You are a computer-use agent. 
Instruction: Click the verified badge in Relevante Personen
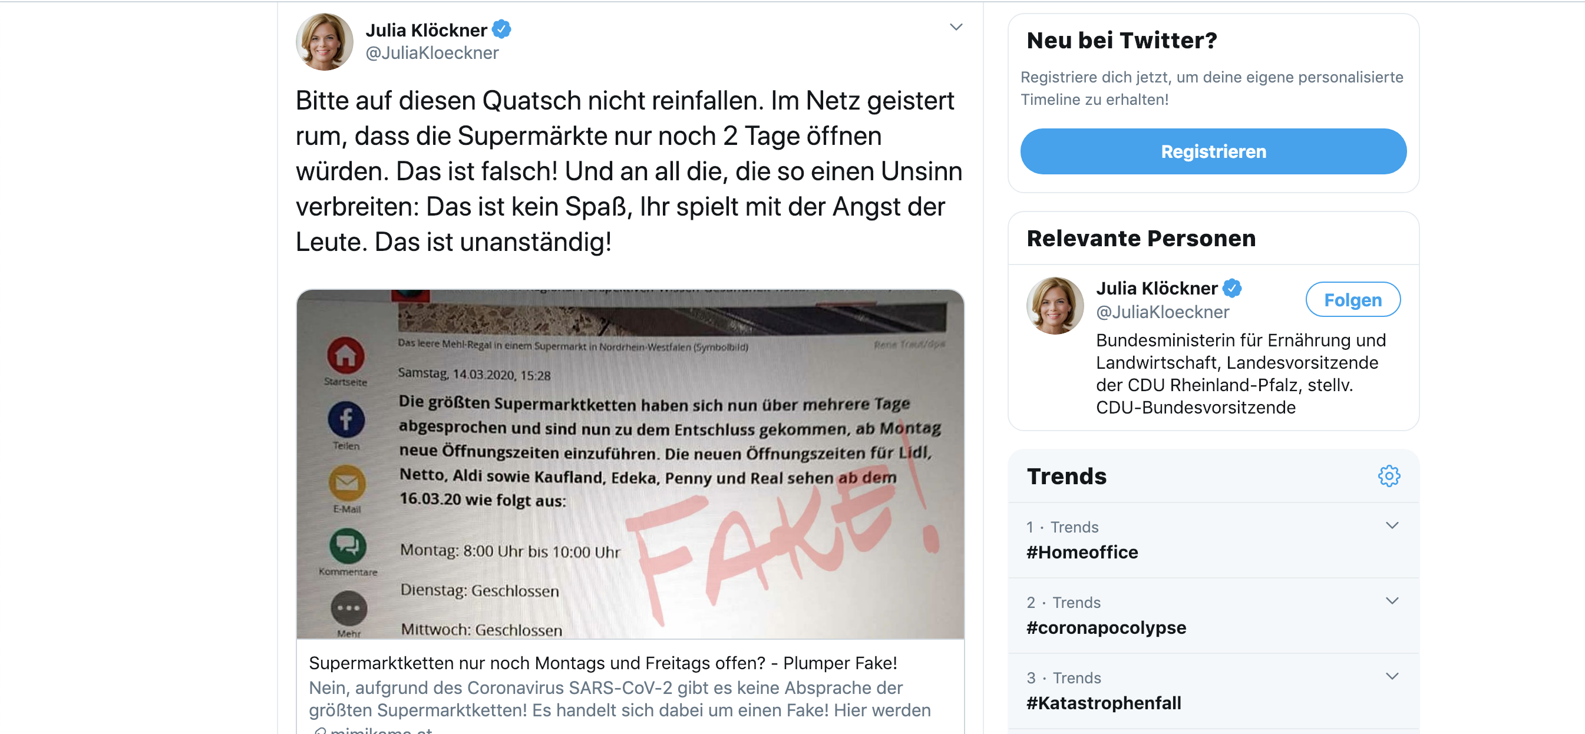(x=1232, y=287)
